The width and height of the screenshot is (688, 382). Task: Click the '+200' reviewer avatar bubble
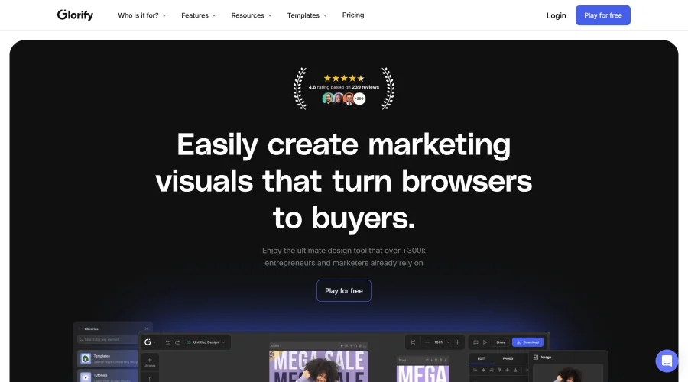pyautogui.click(x=359, y=99)
